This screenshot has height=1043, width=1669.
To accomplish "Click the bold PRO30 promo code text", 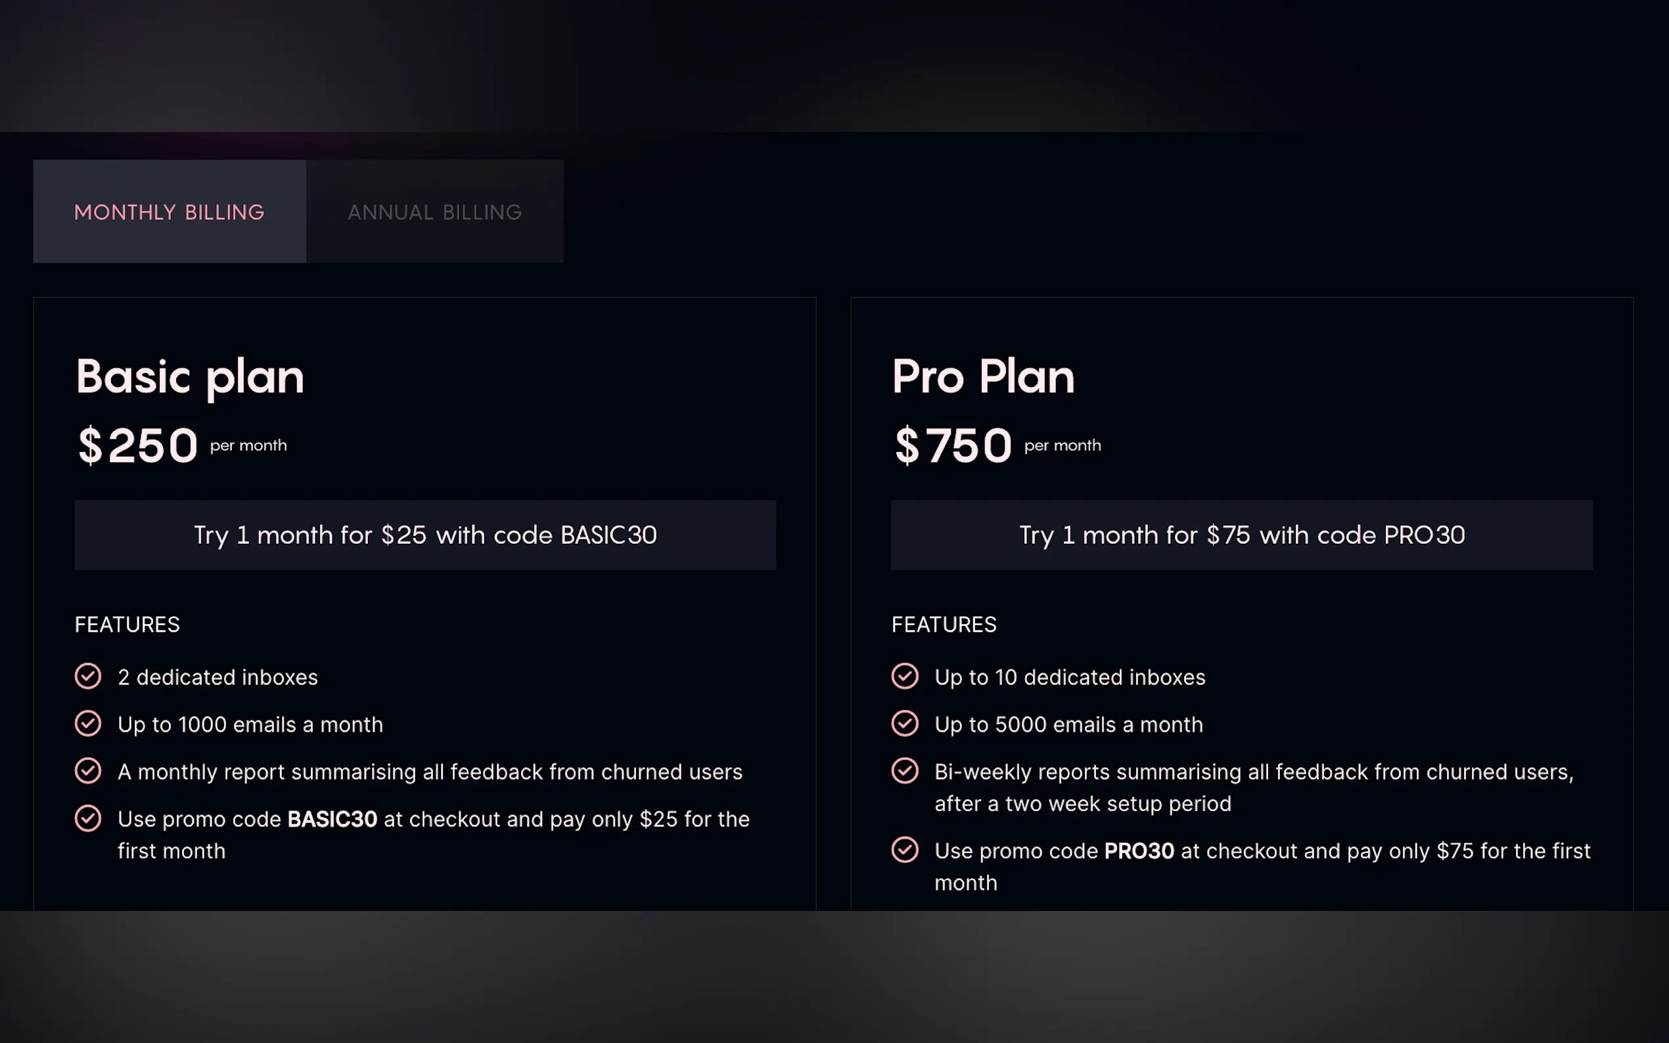I will coord(1139,851).
